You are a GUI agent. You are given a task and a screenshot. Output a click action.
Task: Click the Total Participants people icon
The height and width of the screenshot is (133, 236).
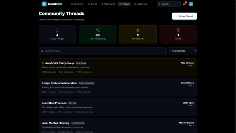(x=98, y=30)
